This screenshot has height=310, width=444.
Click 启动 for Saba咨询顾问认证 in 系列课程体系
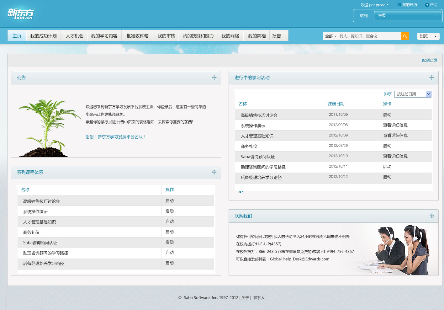[170, 242]
